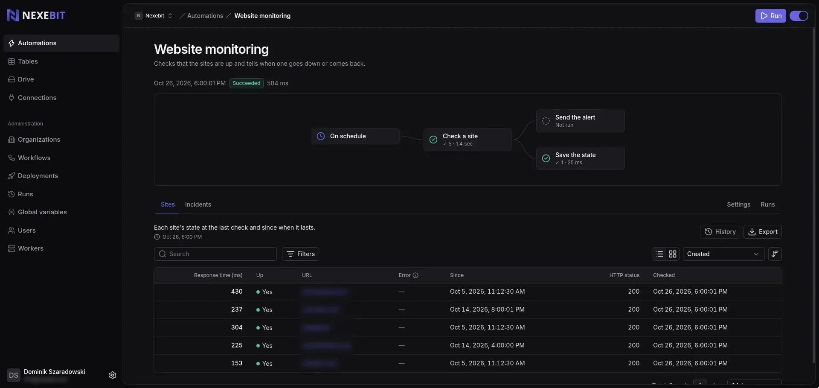
Task: Click Since date Oct 14, 2026, 8:00:01 PM
Action: tap(487, 309)
